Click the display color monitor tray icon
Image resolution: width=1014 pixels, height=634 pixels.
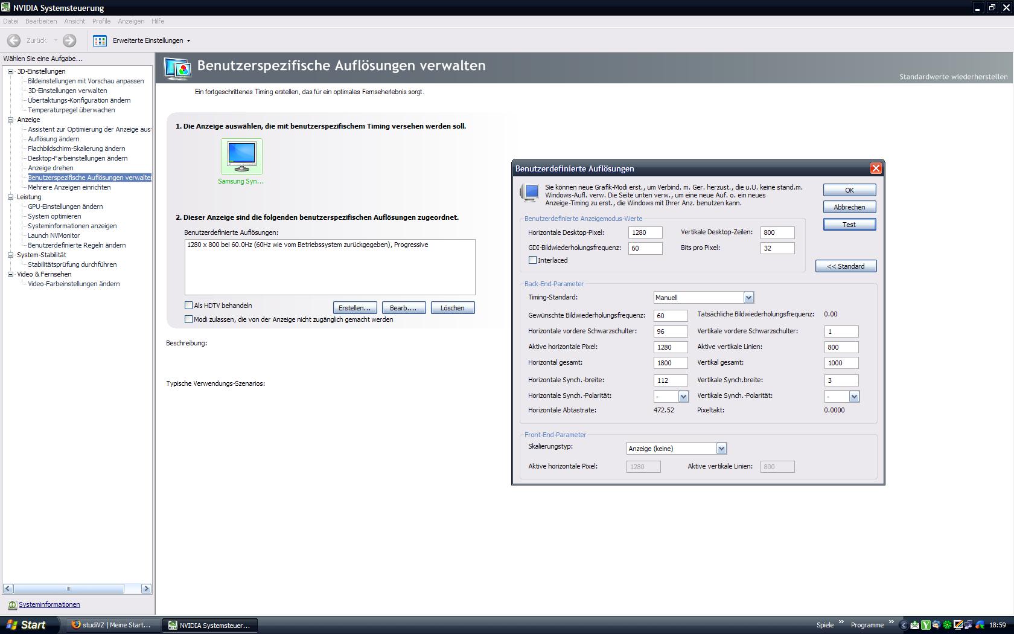958,625
